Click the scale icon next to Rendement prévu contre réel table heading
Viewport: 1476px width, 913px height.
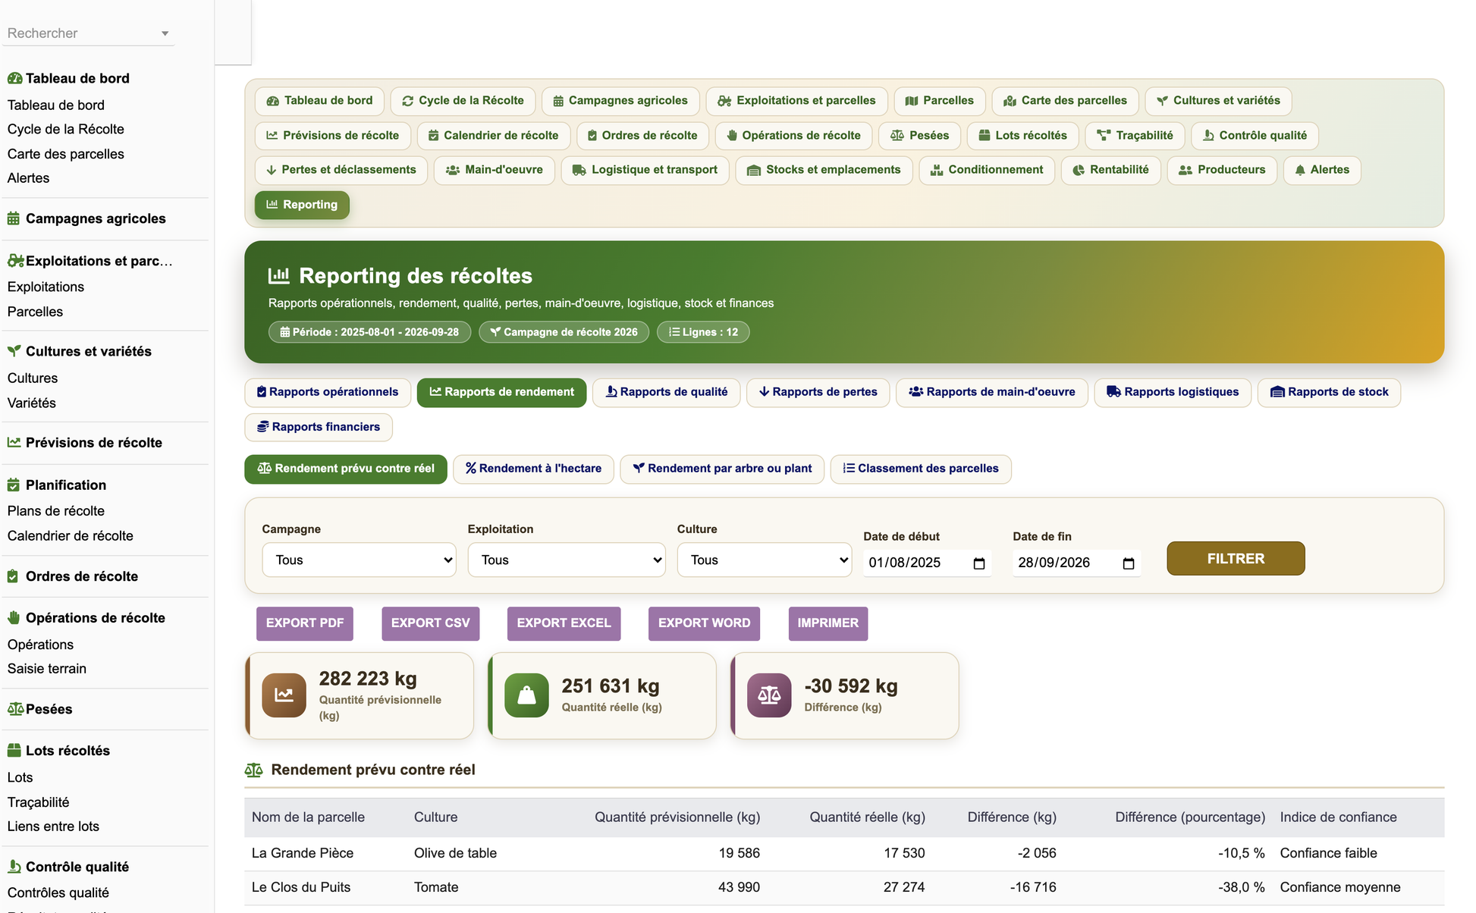pos(254,770)
